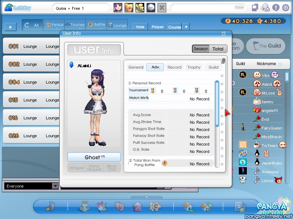This screenshot has height=219, width=293.
Task: Open the shop cash register icon
Action: point(84,207)
